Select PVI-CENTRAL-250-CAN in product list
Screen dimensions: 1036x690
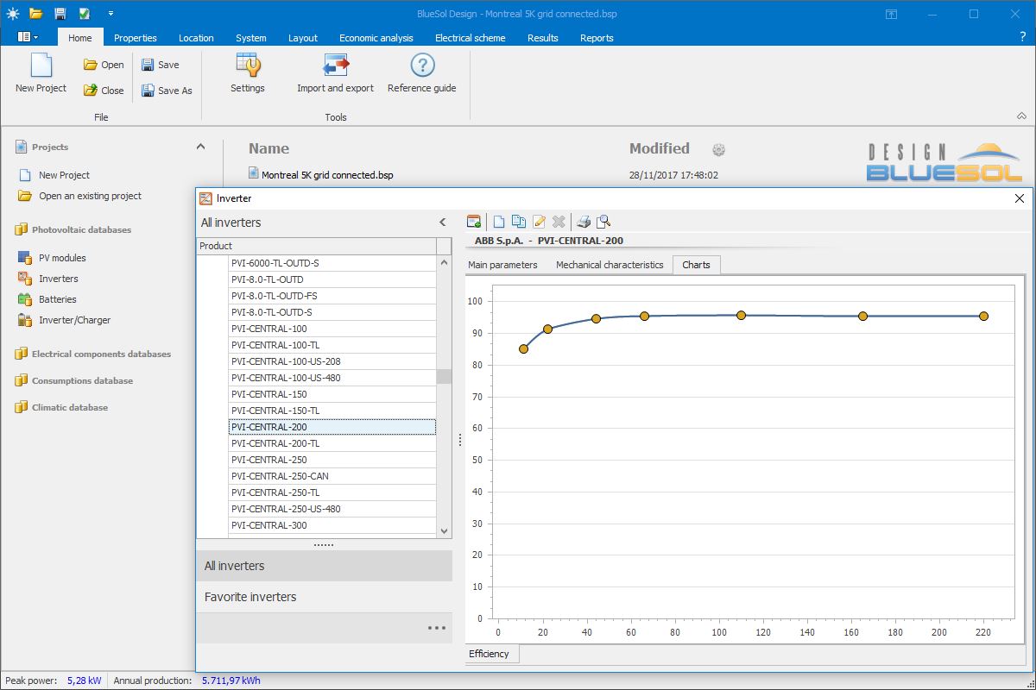click(332, 476)
